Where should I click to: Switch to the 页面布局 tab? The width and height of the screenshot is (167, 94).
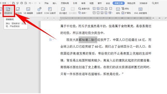(65, 3)
